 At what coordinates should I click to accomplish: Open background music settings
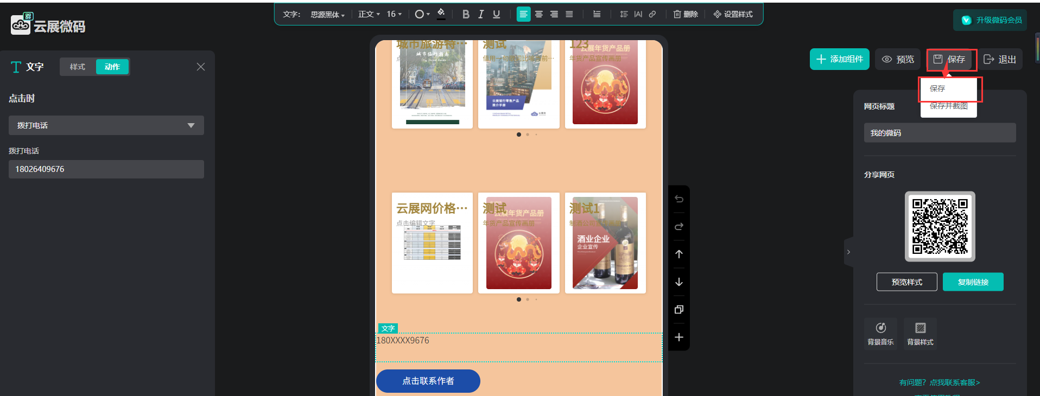880,333
